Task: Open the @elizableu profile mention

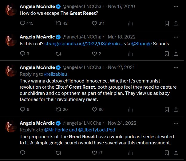Action: [x=56, y=74]
